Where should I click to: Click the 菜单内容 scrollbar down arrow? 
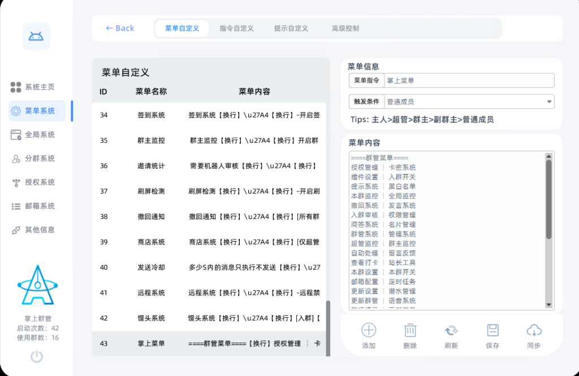pyautogui.click(x=548, y=305)
